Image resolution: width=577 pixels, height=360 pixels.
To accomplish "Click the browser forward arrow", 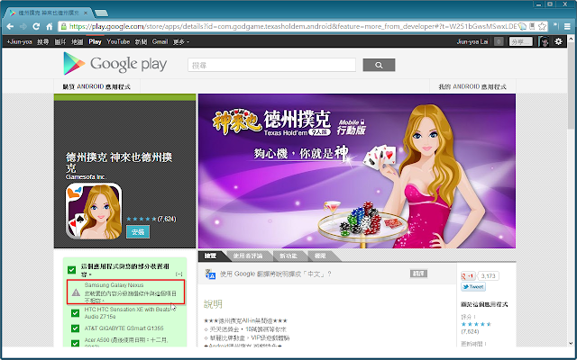I will [x=23, y=26].
